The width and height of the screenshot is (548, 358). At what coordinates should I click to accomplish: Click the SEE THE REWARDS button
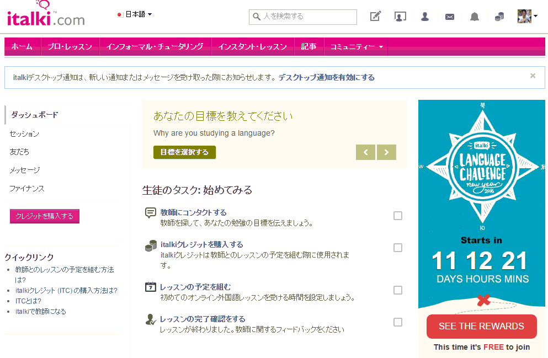(482, 326)
